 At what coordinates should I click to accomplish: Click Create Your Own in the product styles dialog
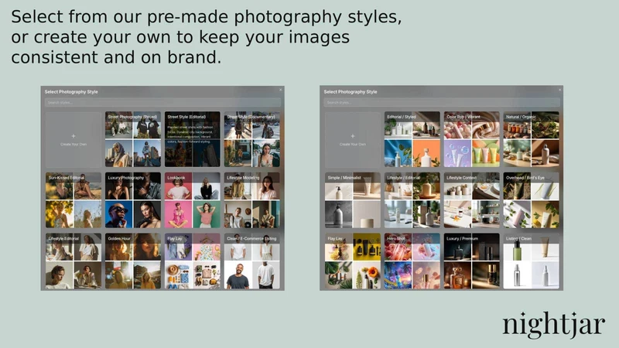[x=353, y=140]
